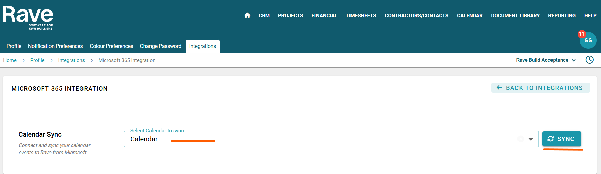Open the CRM menu
Viewport: 601px width, 174px height.
[x=264, y=16]
